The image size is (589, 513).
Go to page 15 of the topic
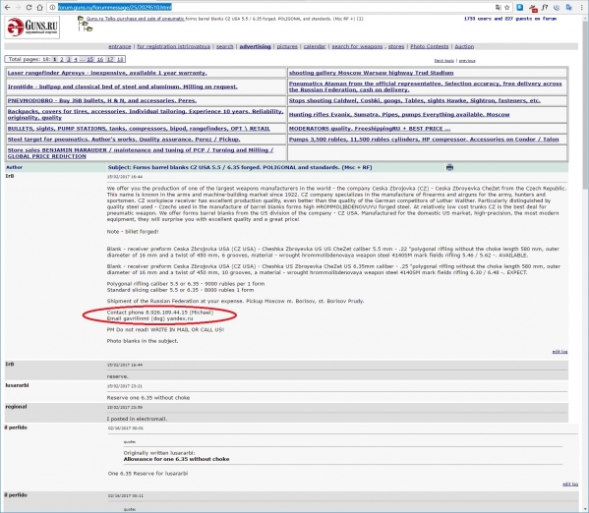(x=90, y=59)
